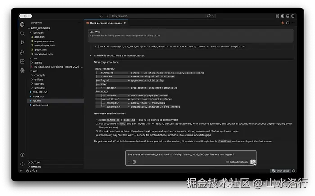
Task: Go forward with the navigation arrow
Action: (107, 16)
